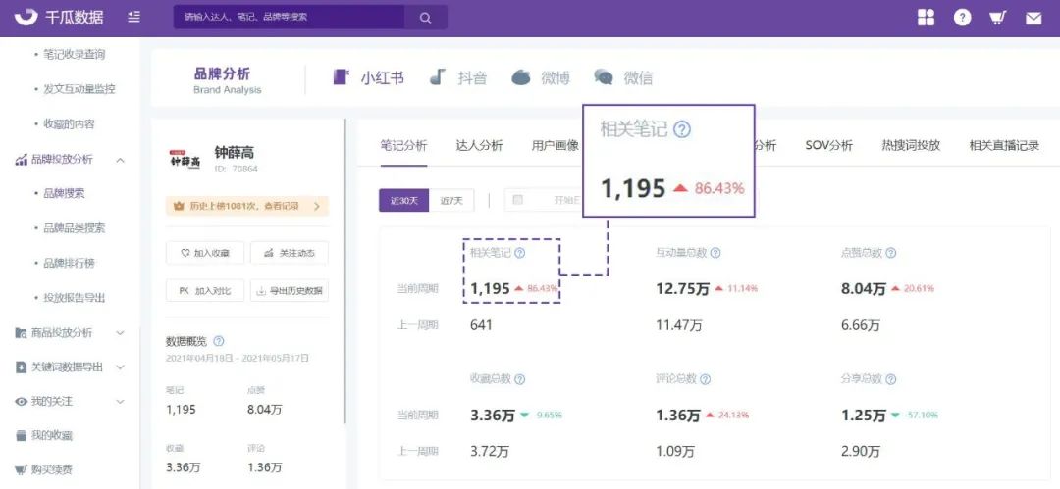
Task: Click the previous period 641 notes value
Action: click(x=481, y=325)
